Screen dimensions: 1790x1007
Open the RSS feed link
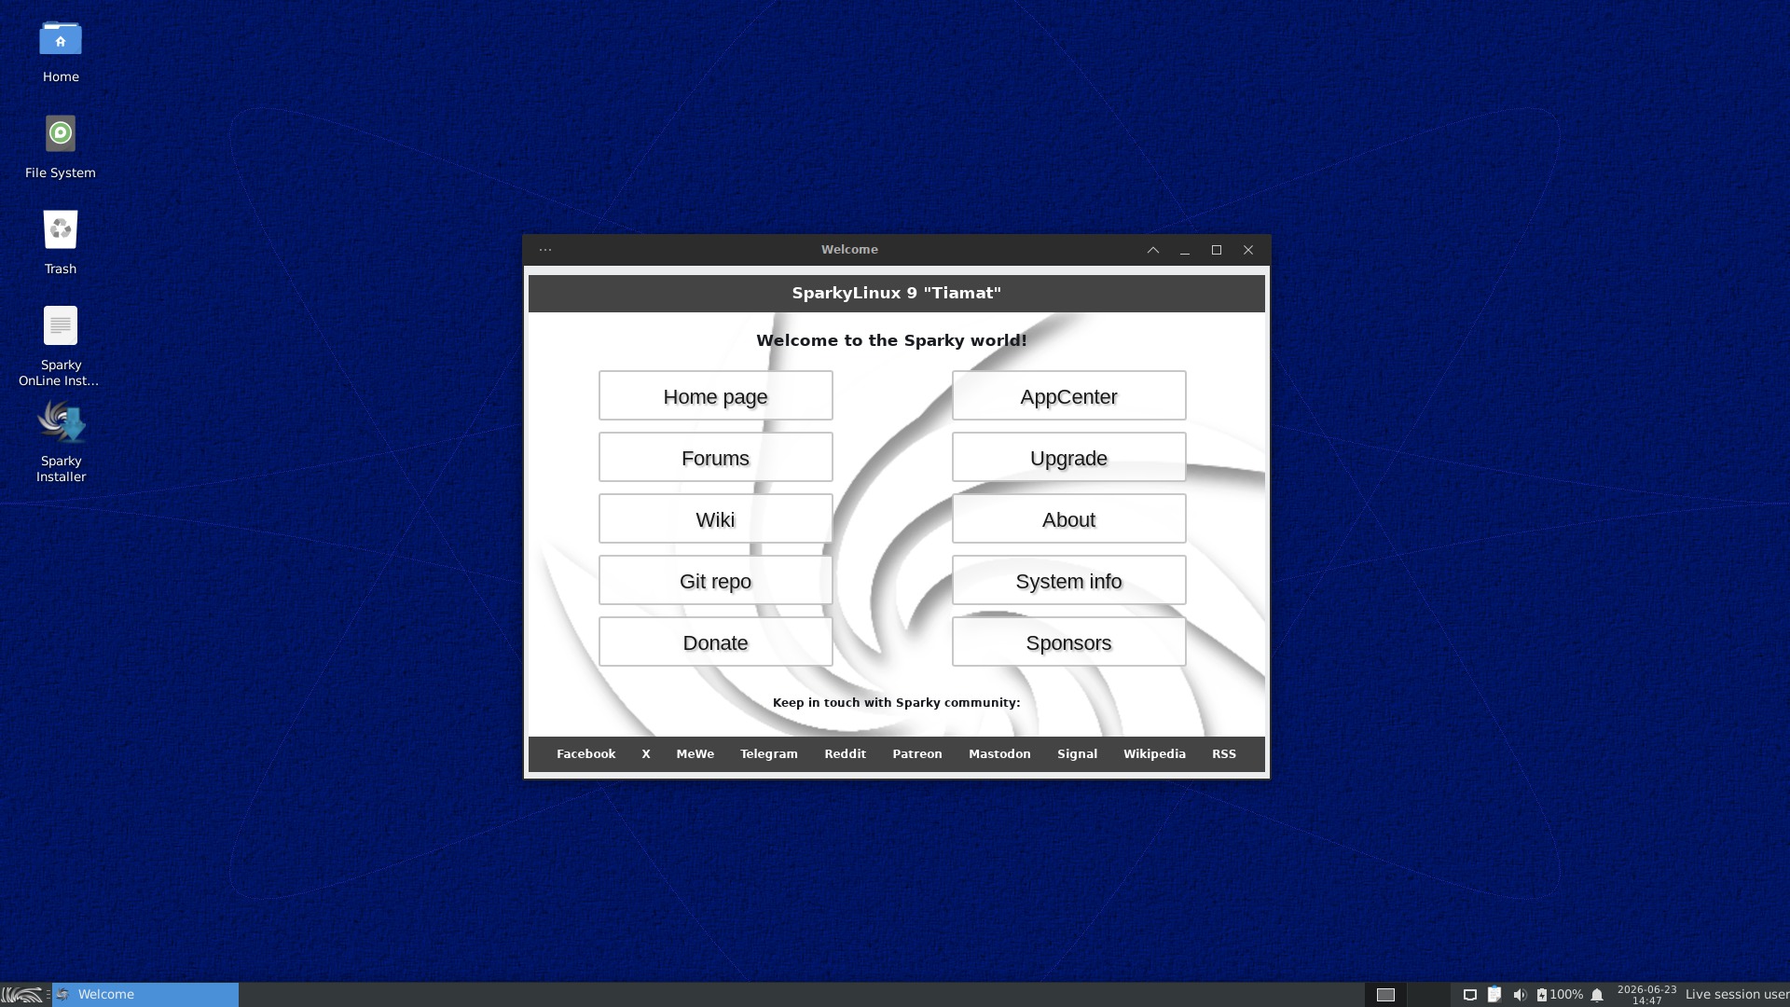tap(1224, 754)
